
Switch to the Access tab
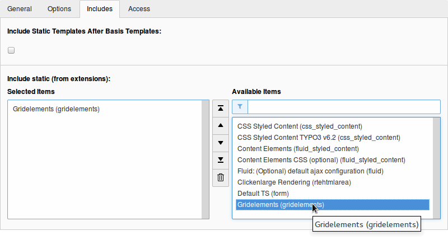tap(139, 9)
